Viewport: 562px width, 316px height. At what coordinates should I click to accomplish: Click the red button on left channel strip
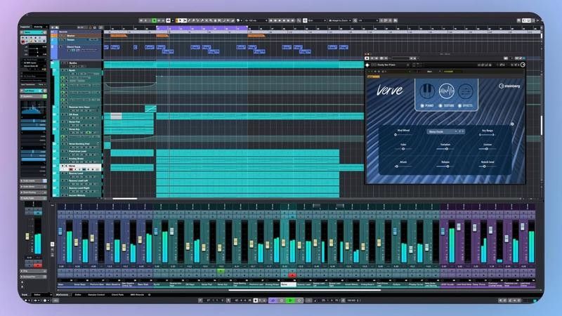click(x=38, y=265)
